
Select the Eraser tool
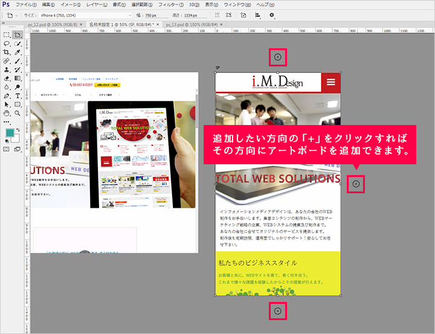coord(7,79)
